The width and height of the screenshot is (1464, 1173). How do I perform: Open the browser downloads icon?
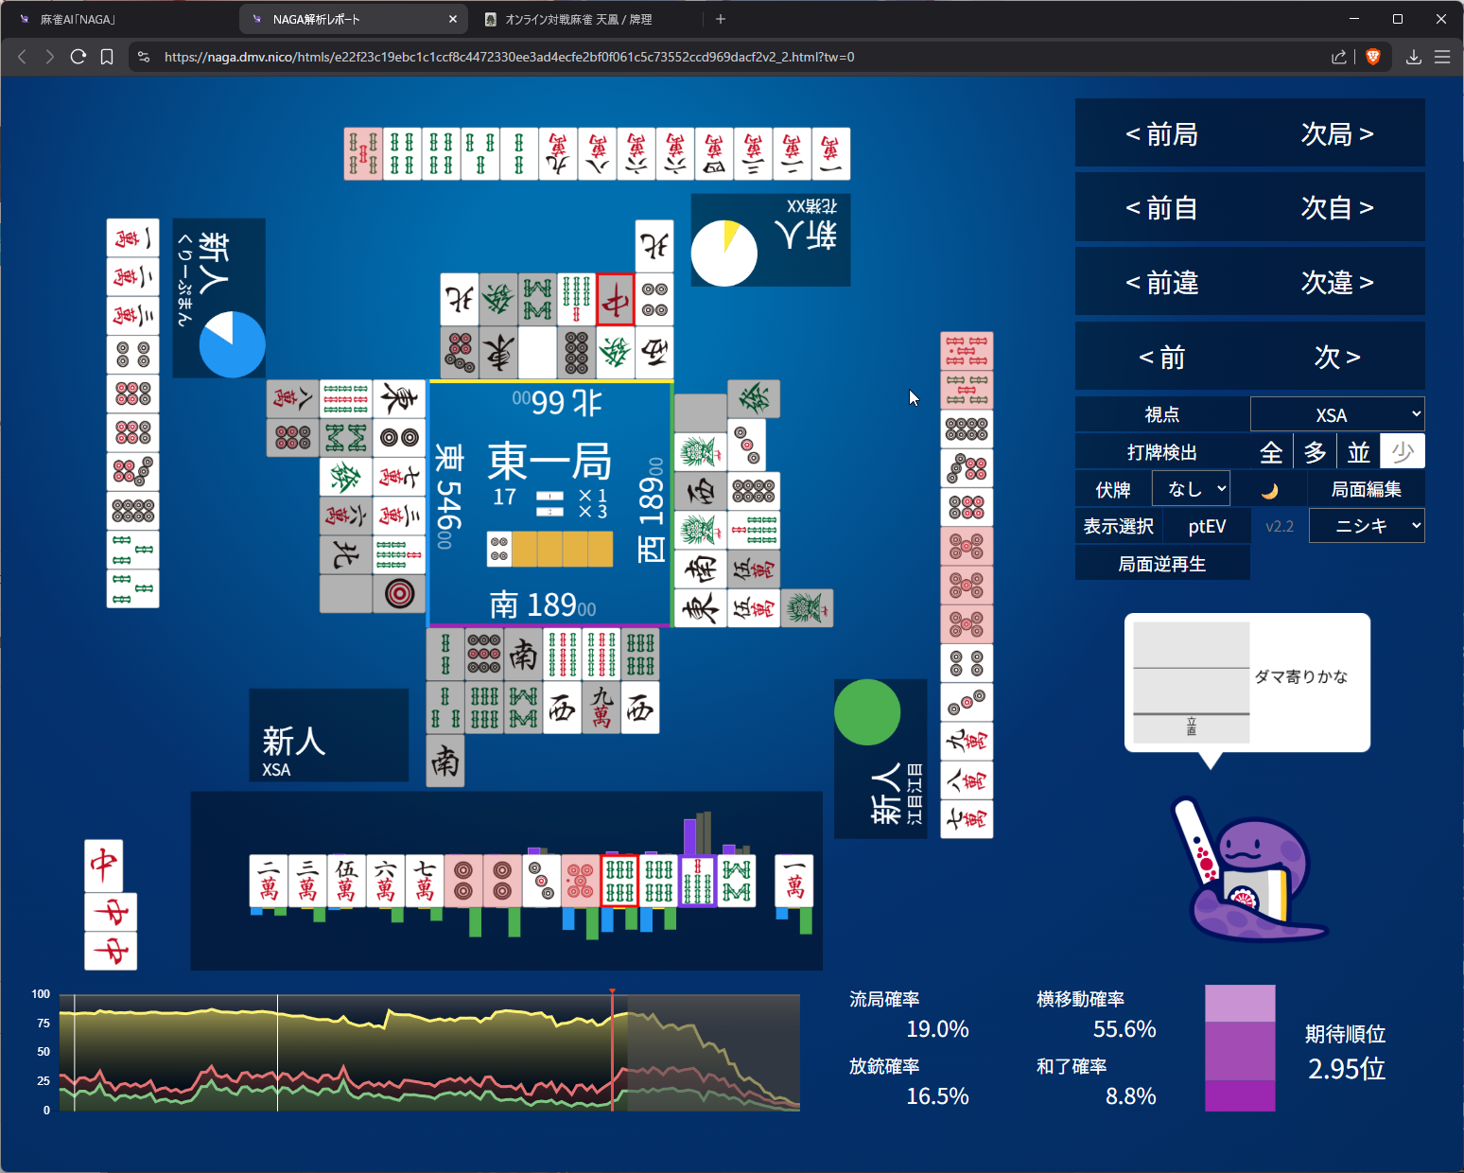coord(1413,57)
